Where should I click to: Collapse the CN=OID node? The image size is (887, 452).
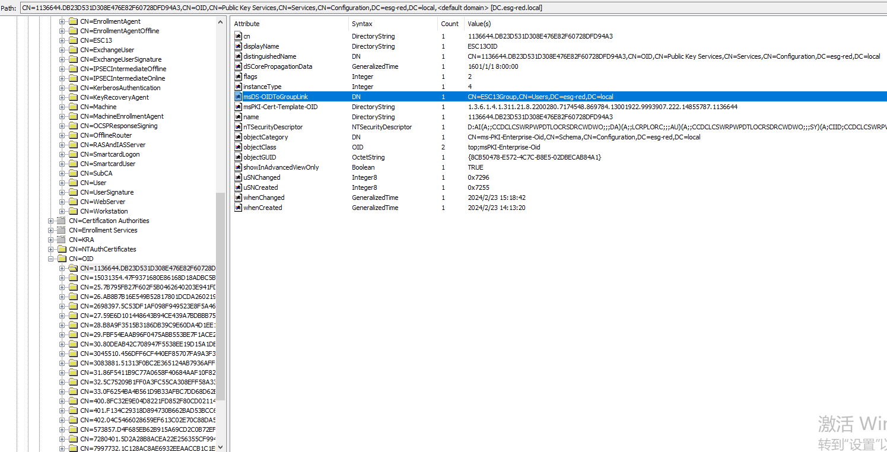tap(50, 259)
